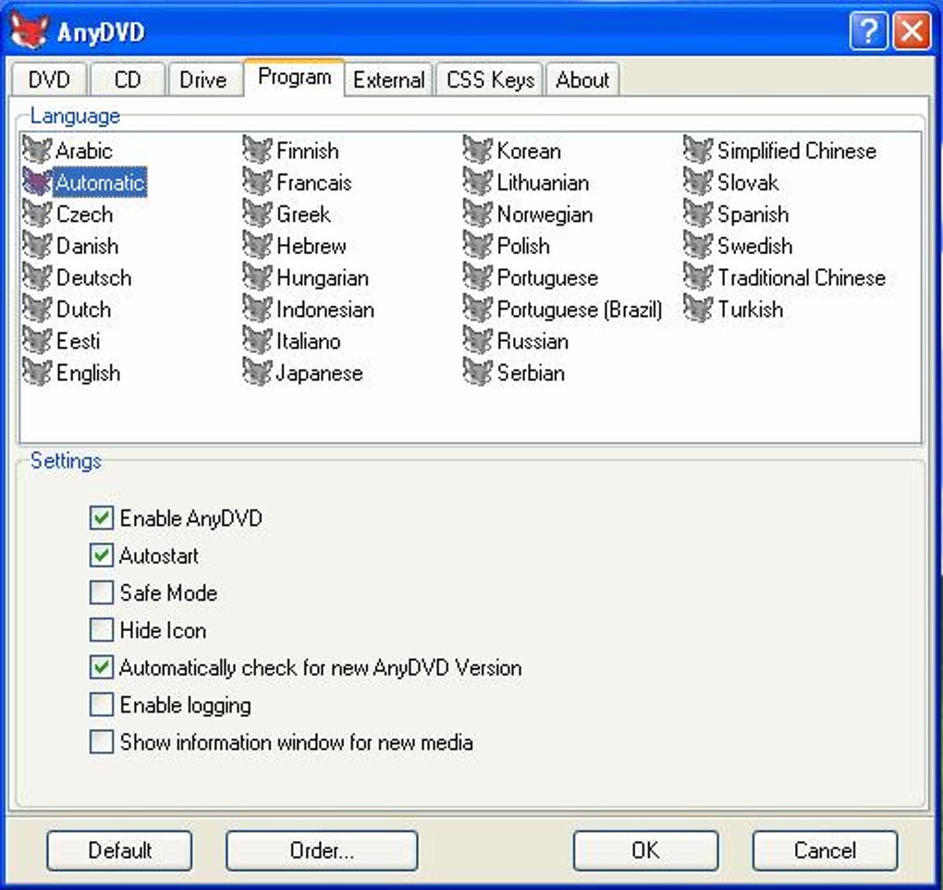Click the title bar help question-mark button
This screenshot has width=943, height=890.
(x=868, y=30)
